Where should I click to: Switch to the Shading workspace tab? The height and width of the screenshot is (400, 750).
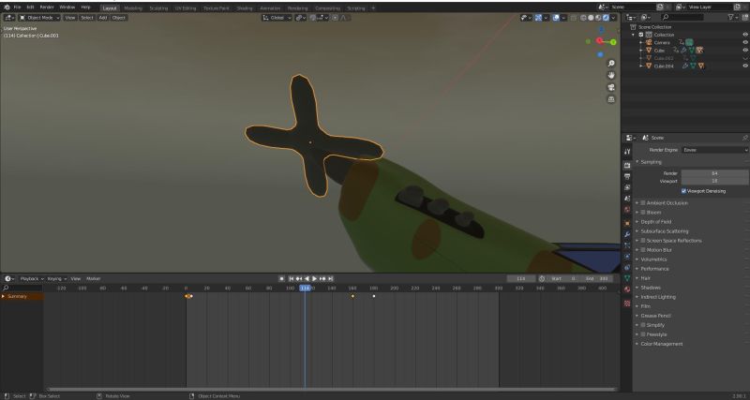245,8
